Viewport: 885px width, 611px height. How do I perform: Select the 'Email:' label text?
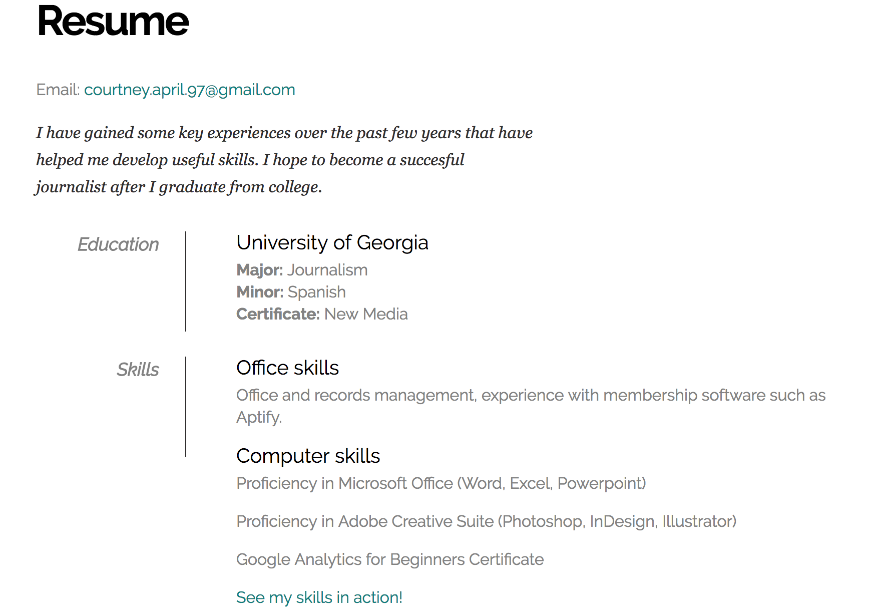tap(58, 90)
